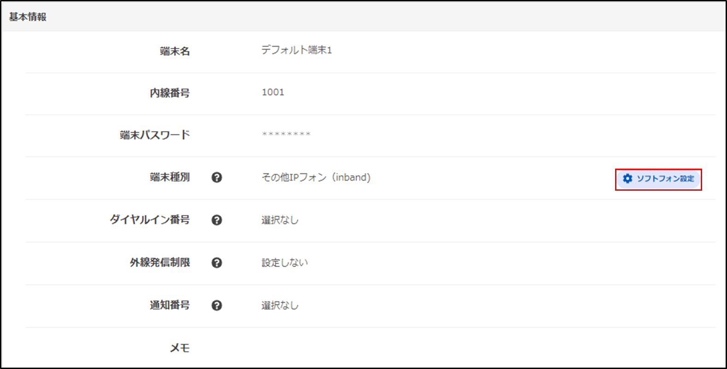Open the ソフトフォン設定 button
Image resolution: width=727 pixels, height=369 pixels.
click(x=659, y=179)
